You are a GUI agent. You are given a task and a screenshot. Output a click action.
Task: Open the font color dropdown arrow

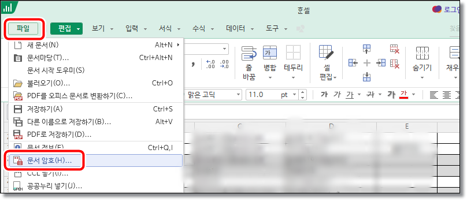[413, 95]
